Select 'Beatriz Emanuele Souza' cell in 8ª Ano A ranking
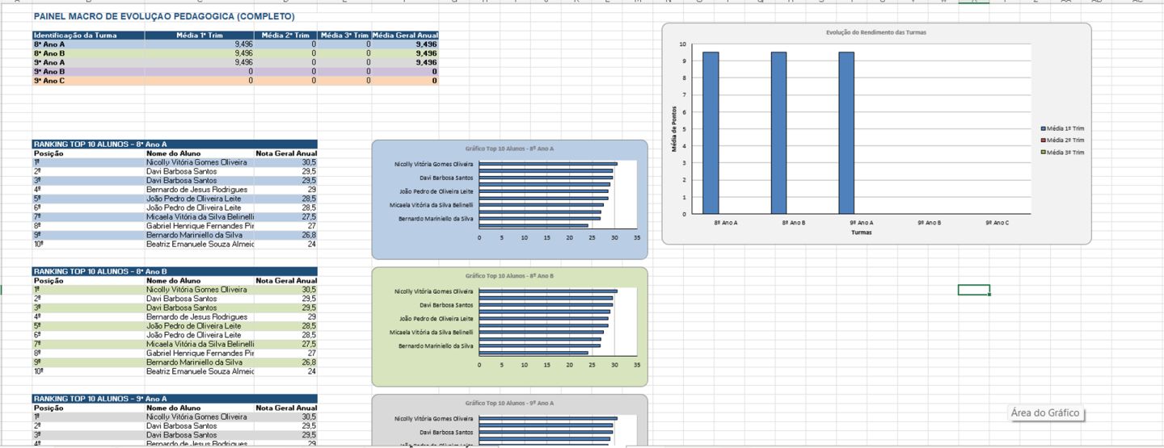1164x448 pixels. click(x=200, y=244)
